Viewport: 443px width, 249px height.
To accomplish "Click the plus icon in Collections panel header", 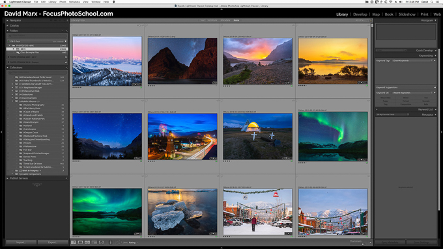I will 66,68.
